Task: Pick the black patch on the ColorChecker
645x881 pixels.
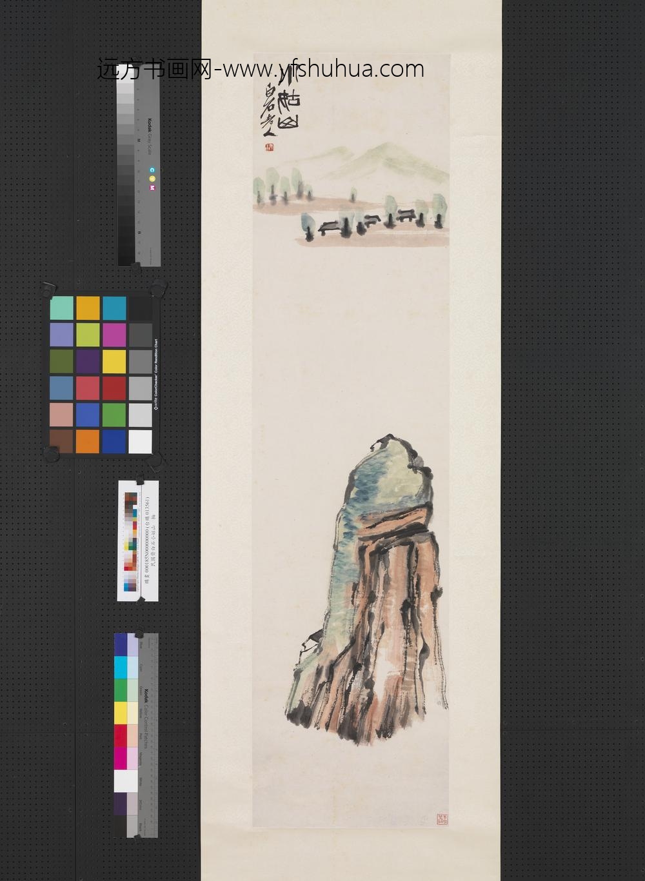Action: (x=140, y=308)
